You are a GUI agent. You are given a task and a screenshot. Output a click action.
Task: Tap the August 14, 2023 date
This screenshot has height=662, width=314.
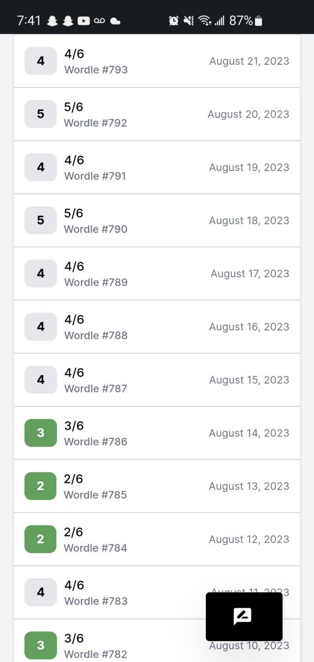pos(249,433)
